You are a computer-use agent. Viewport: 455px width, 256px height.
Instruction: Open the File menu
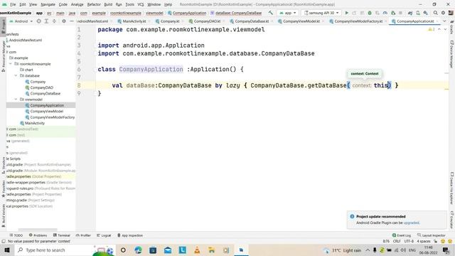click(x=13, y=4)
